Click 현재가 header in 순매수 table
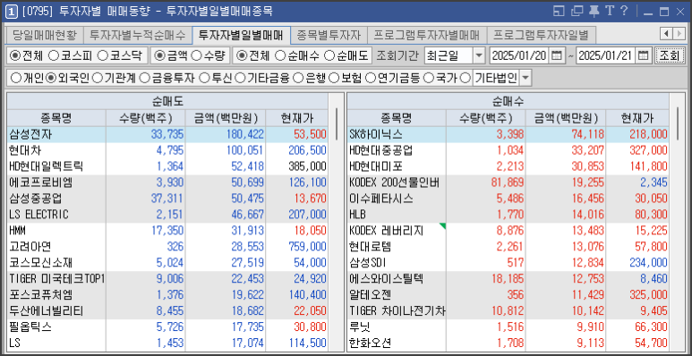 [637, 118]
